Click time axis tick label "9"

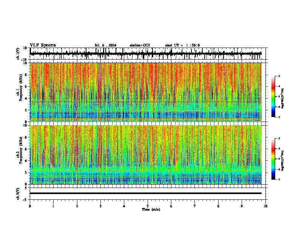242,206
